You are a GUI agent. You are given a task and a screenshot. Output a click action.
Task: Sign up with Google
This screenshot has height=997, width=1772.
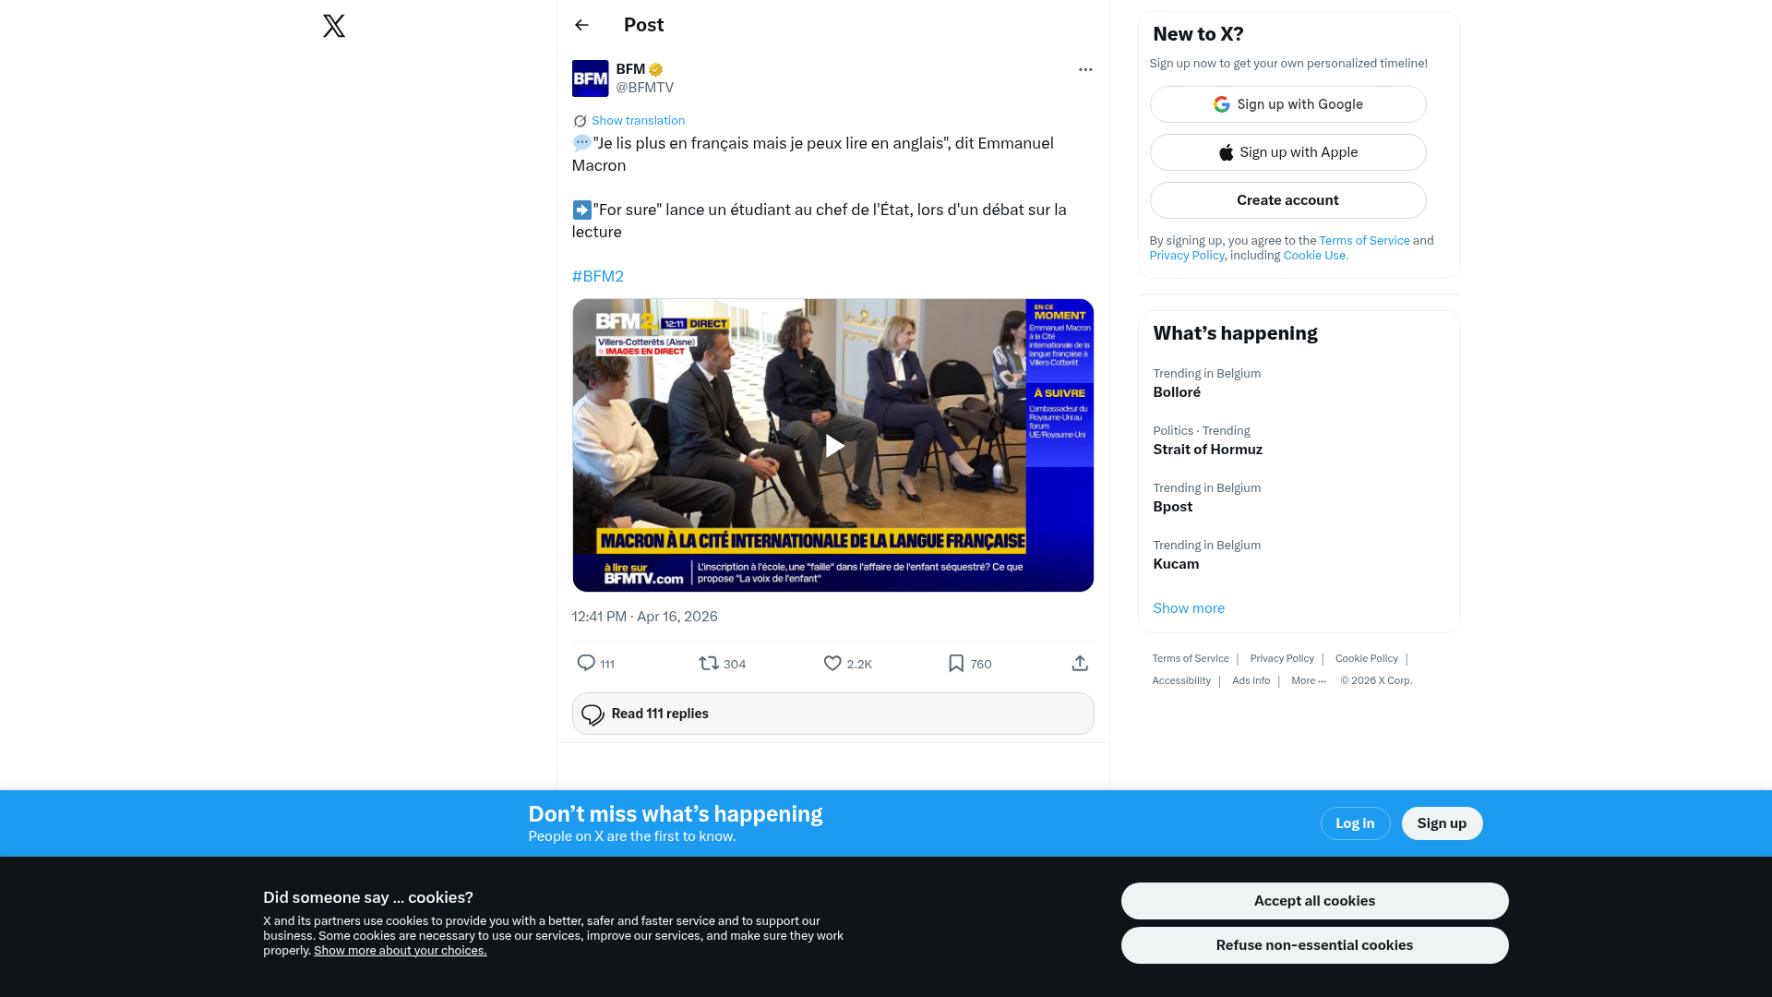tap(1287, 104)
